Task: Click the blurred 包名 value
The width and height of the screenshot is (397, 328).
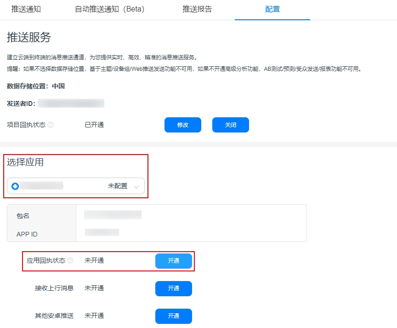Action: tap(113, 215)
